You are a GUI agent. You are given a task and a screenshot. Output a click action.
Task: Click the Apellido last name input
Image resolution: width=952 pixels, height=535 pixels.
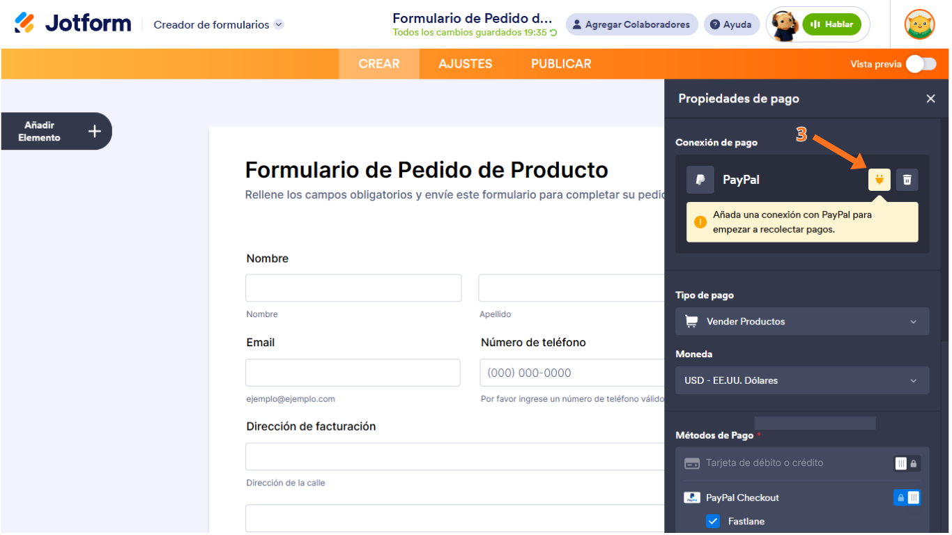point(571,288)
